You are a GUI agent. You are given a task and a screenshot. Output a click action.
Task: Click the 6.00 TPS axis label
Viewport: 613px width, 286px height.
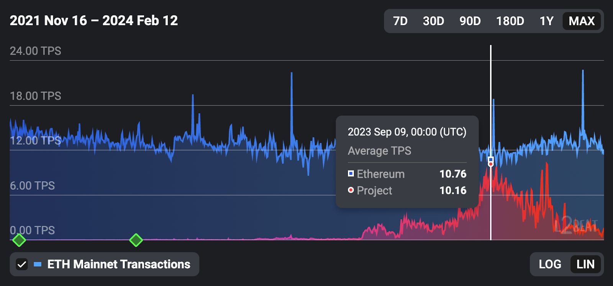[x=32, y=186]
